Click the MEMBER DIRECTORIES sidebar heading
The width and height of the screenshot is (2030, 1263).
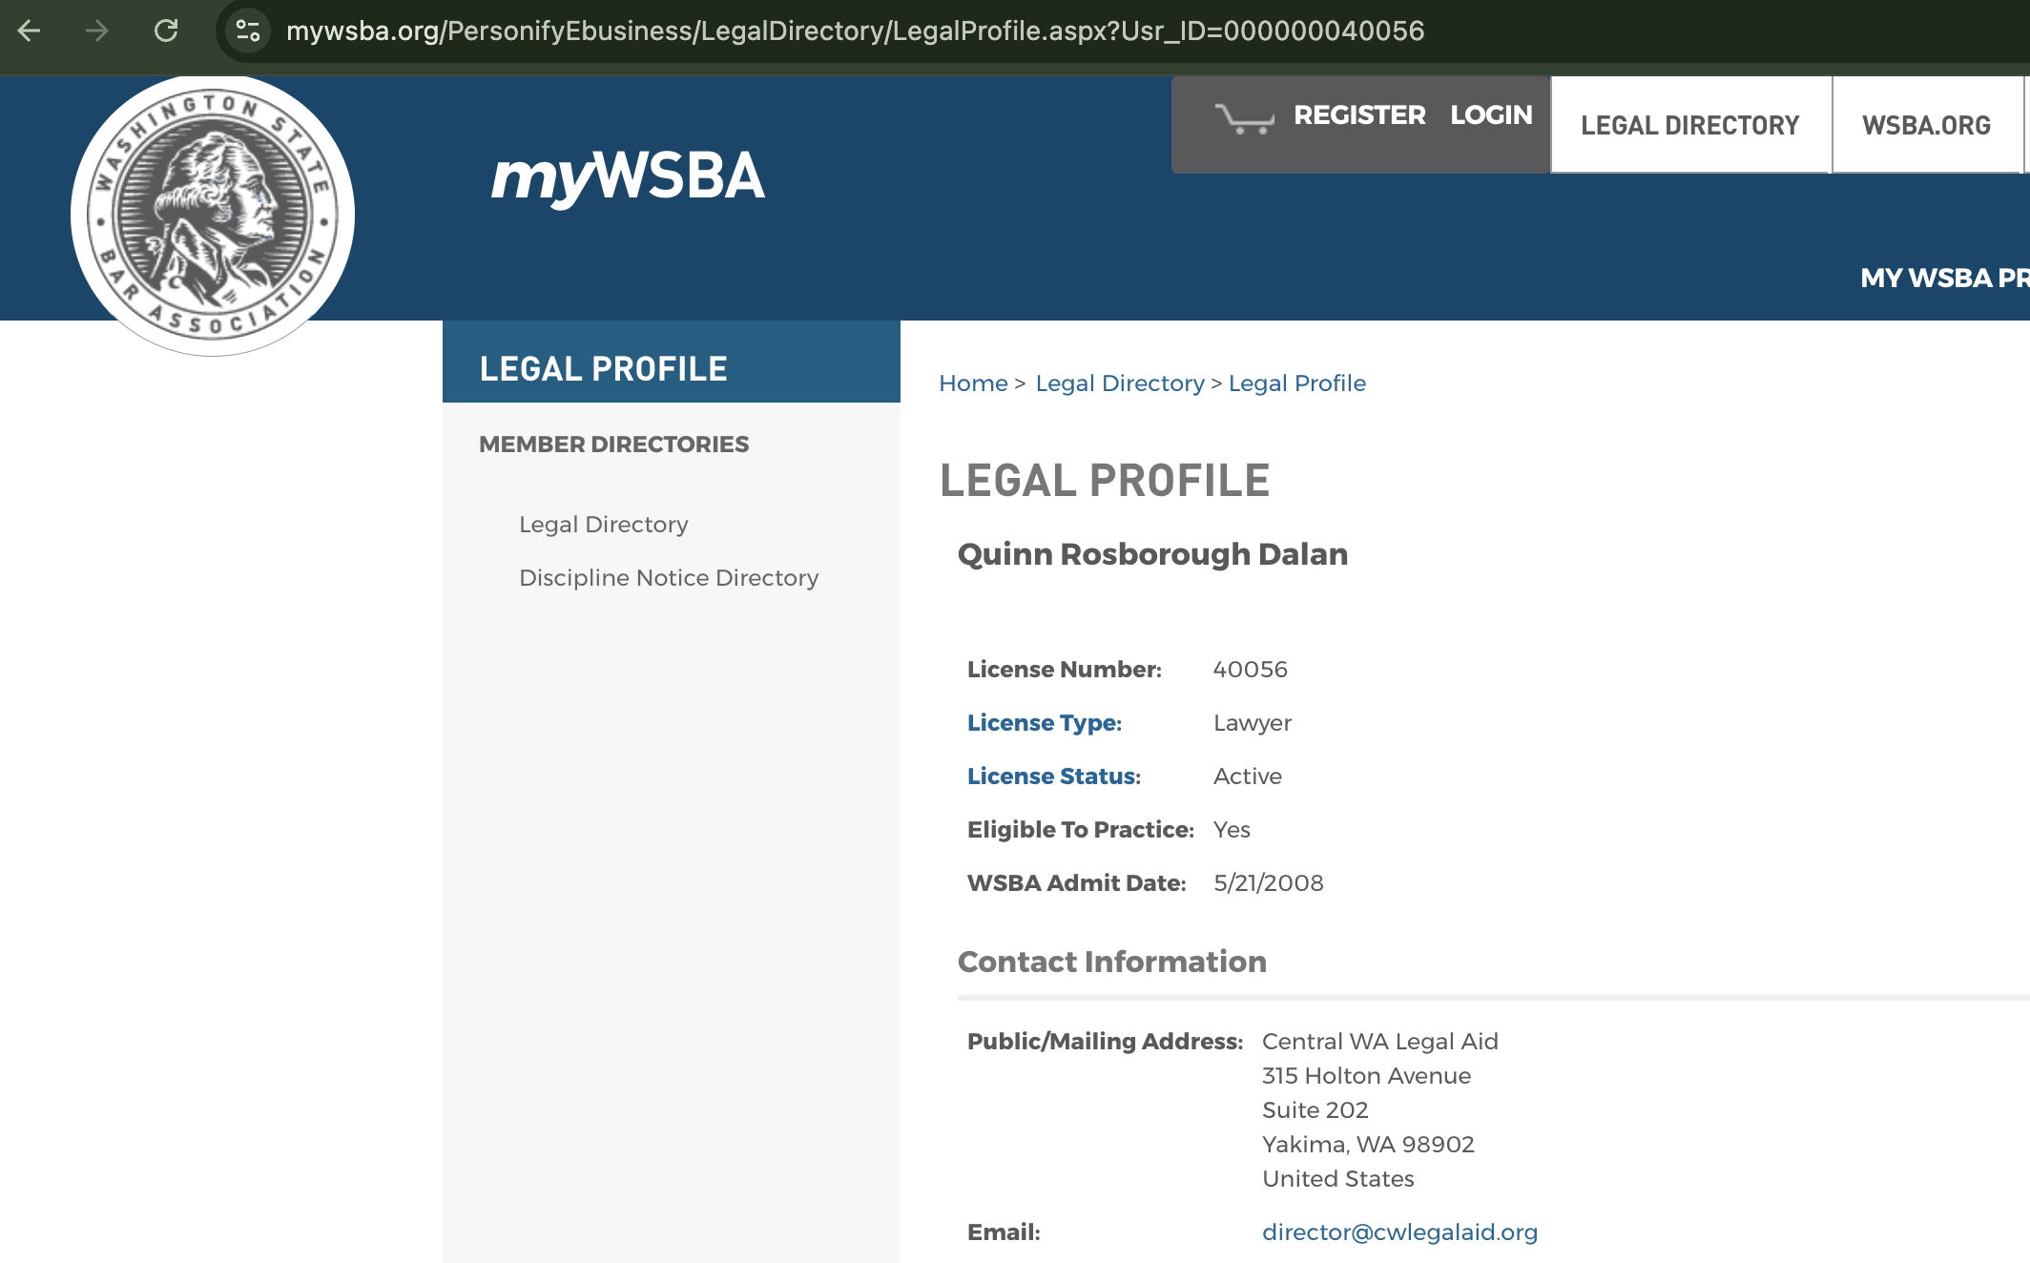coord(613,445)
